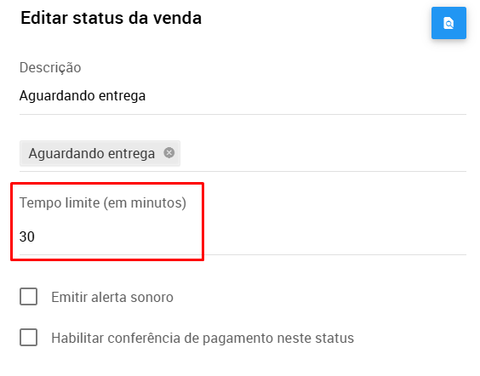The image size is (480, 376).
Task: Click the Editar status da venda heading
Action: (x=111, y=18)
